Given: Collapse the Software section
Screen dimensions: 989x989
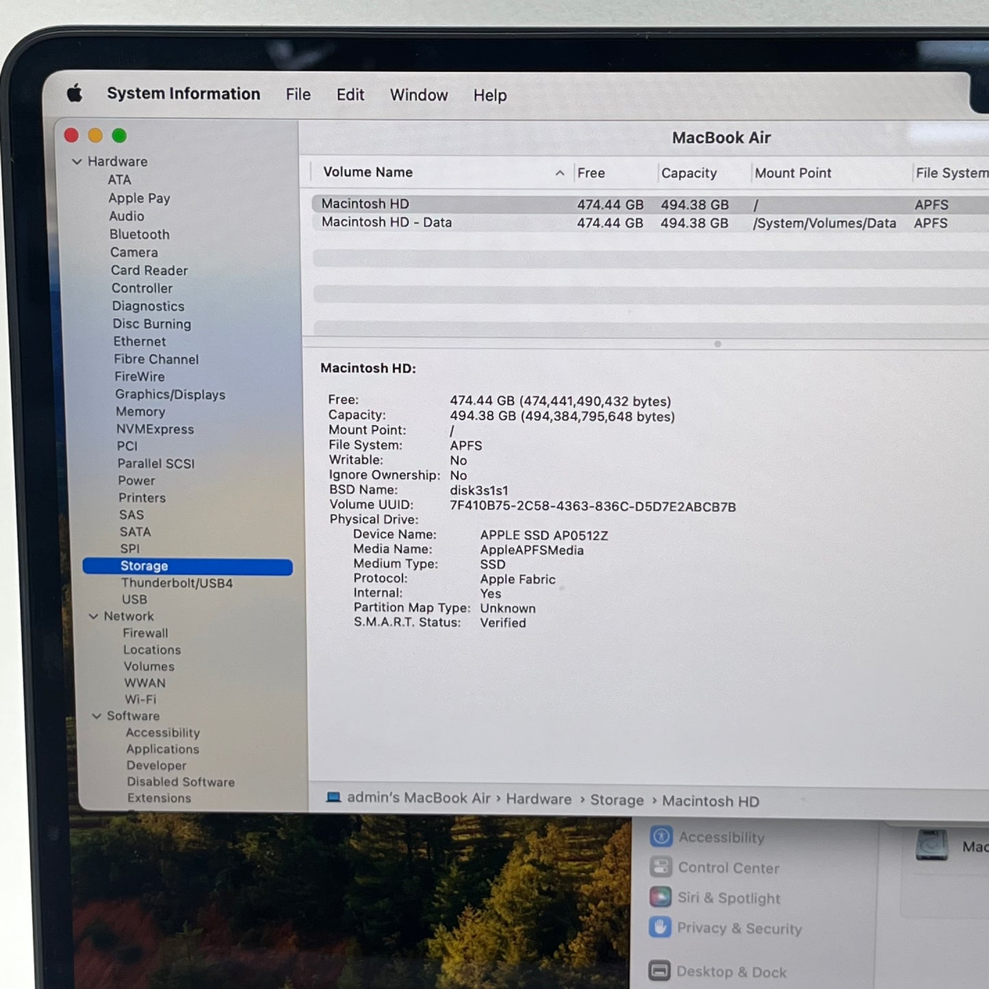Looking at the screenshot, I should pyautogui.click(x=97, y=716).
